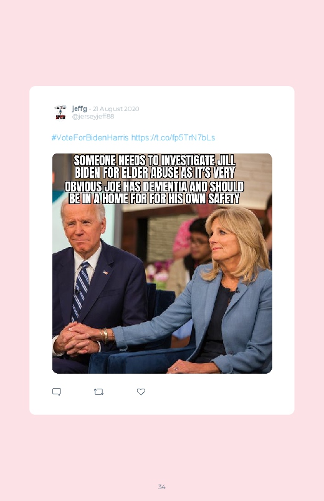Click the striped blue necktie
The image size is (324, 501).
click(x=80, y=289)
